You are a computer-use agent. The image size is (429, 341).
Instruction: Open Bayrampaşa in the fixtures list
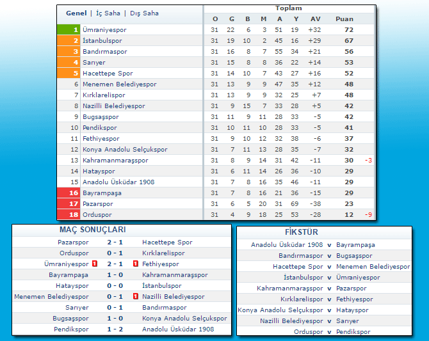coord(355,245)
